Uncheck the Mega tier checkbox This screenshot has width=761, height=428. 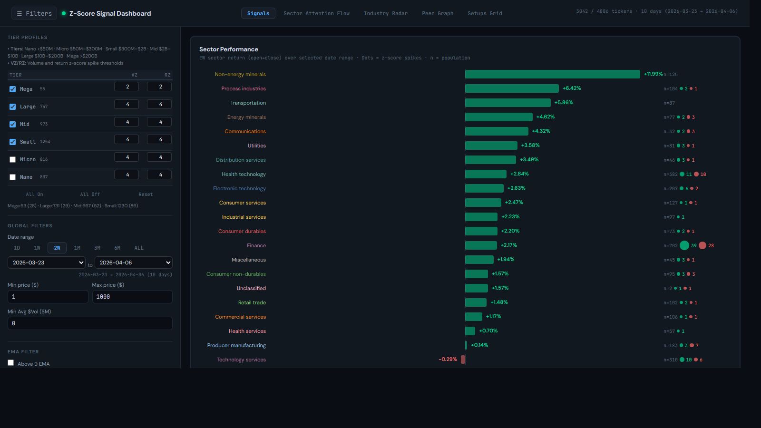pyautogui.click(x=12, y=89)
